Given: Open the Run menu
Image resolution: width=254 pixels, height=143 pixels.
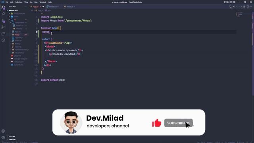Looking at the screenshot, I should pos(36,2).
